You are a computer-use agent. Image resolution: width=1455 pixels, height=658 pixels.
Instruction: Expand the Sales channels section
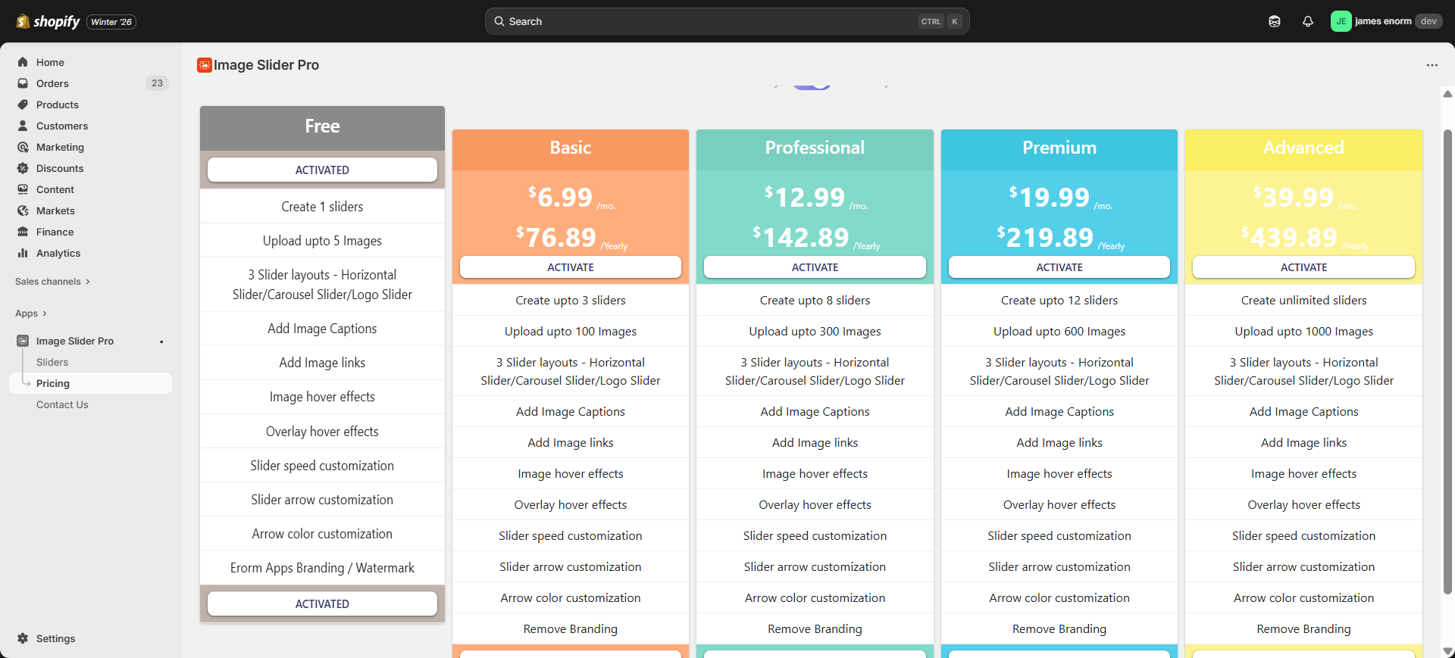pos(52,282)
